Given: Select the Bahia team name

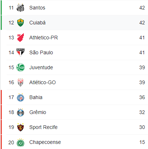Looking at the screenshot, I should click(36, 97).
